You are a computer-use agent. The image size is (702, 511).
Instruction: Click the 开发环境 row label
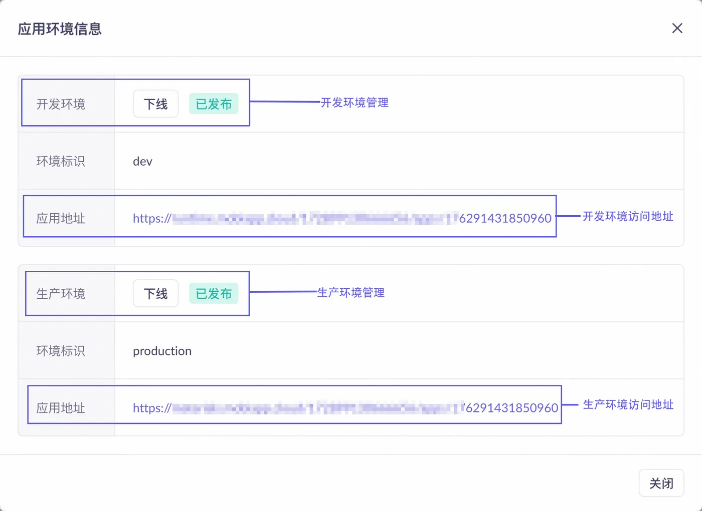coord(61,104)
